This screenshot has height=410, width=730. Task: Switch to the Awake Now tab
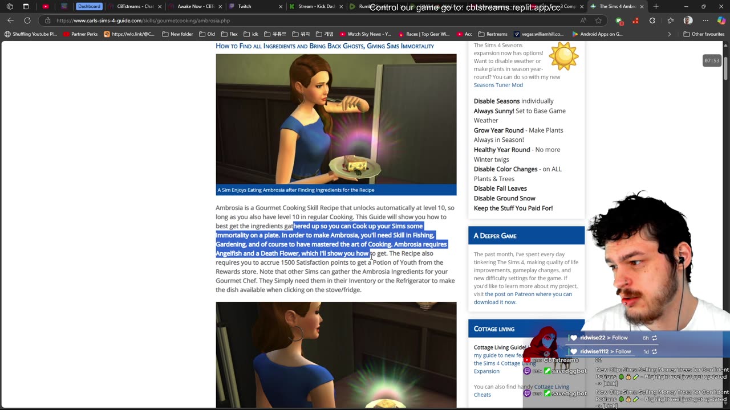pyautogui.click(x=195, y=6)
